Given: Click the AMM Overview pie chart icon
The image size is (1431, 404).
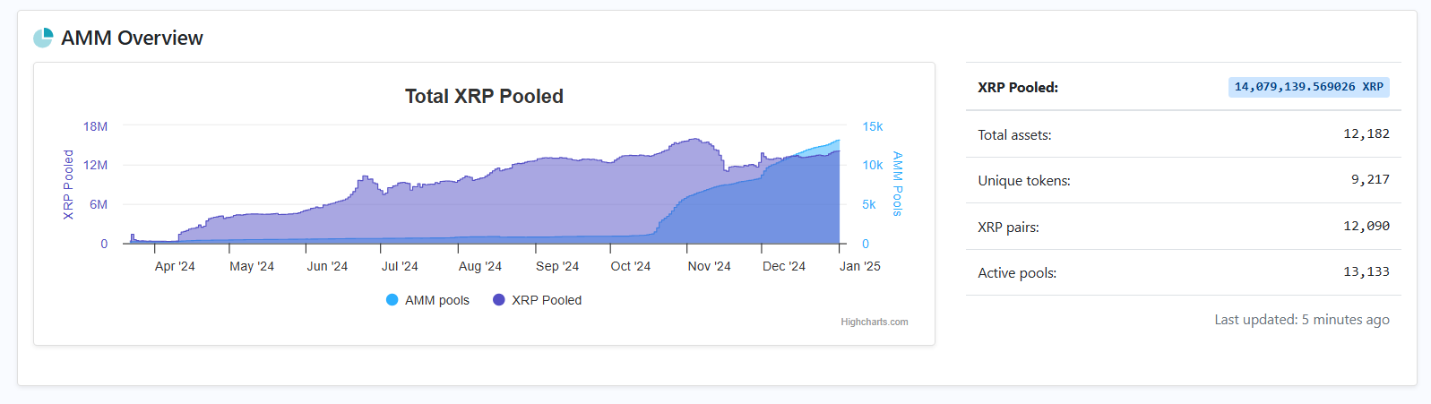Looking at the screenshot, I should click(43, 38).
